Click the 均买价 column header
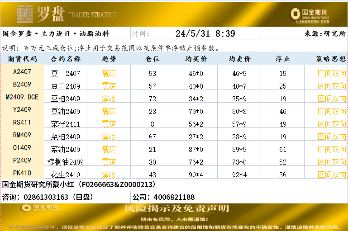348x231 pixels. [x=196, y=59]
